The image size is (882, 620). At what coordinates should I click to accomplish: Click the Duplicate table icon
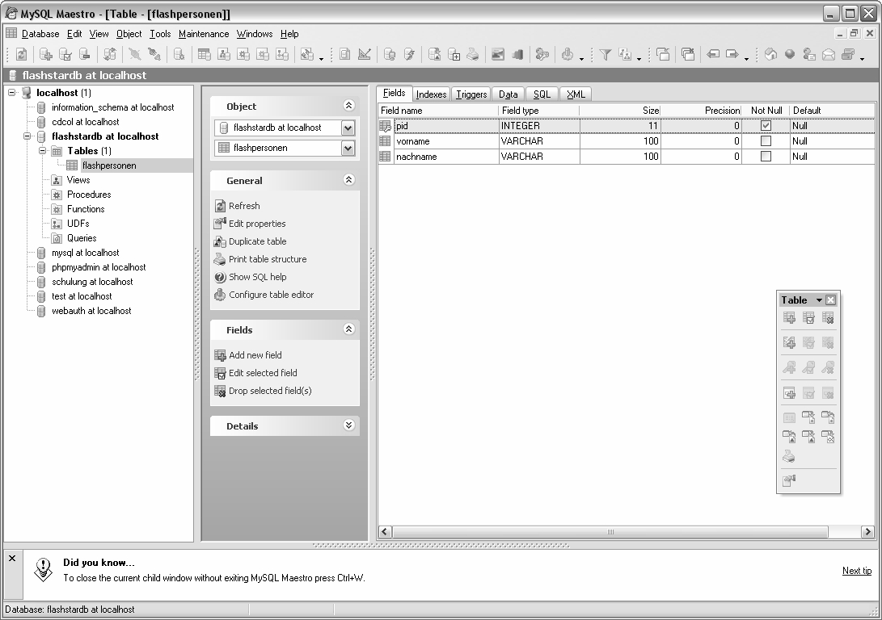pos(220,241)
